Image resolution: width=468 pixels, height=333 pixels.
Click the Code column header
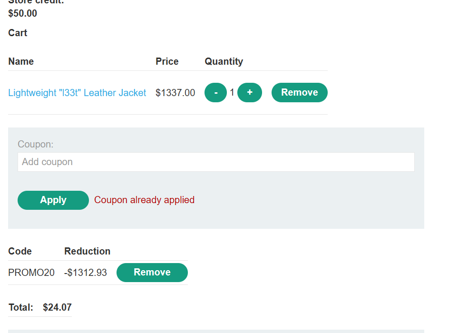pos(20,251)
